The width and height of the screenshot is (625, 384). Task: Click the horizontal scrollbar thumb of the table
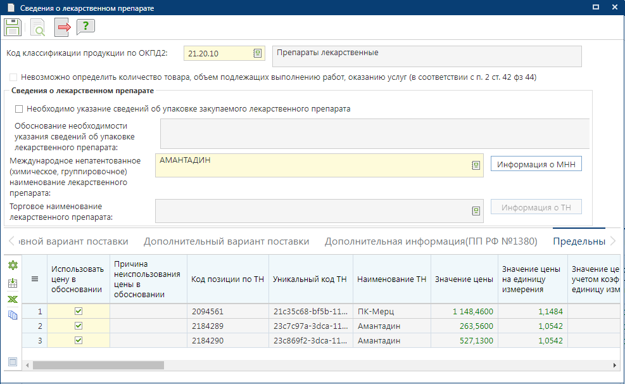click(98, 365)
